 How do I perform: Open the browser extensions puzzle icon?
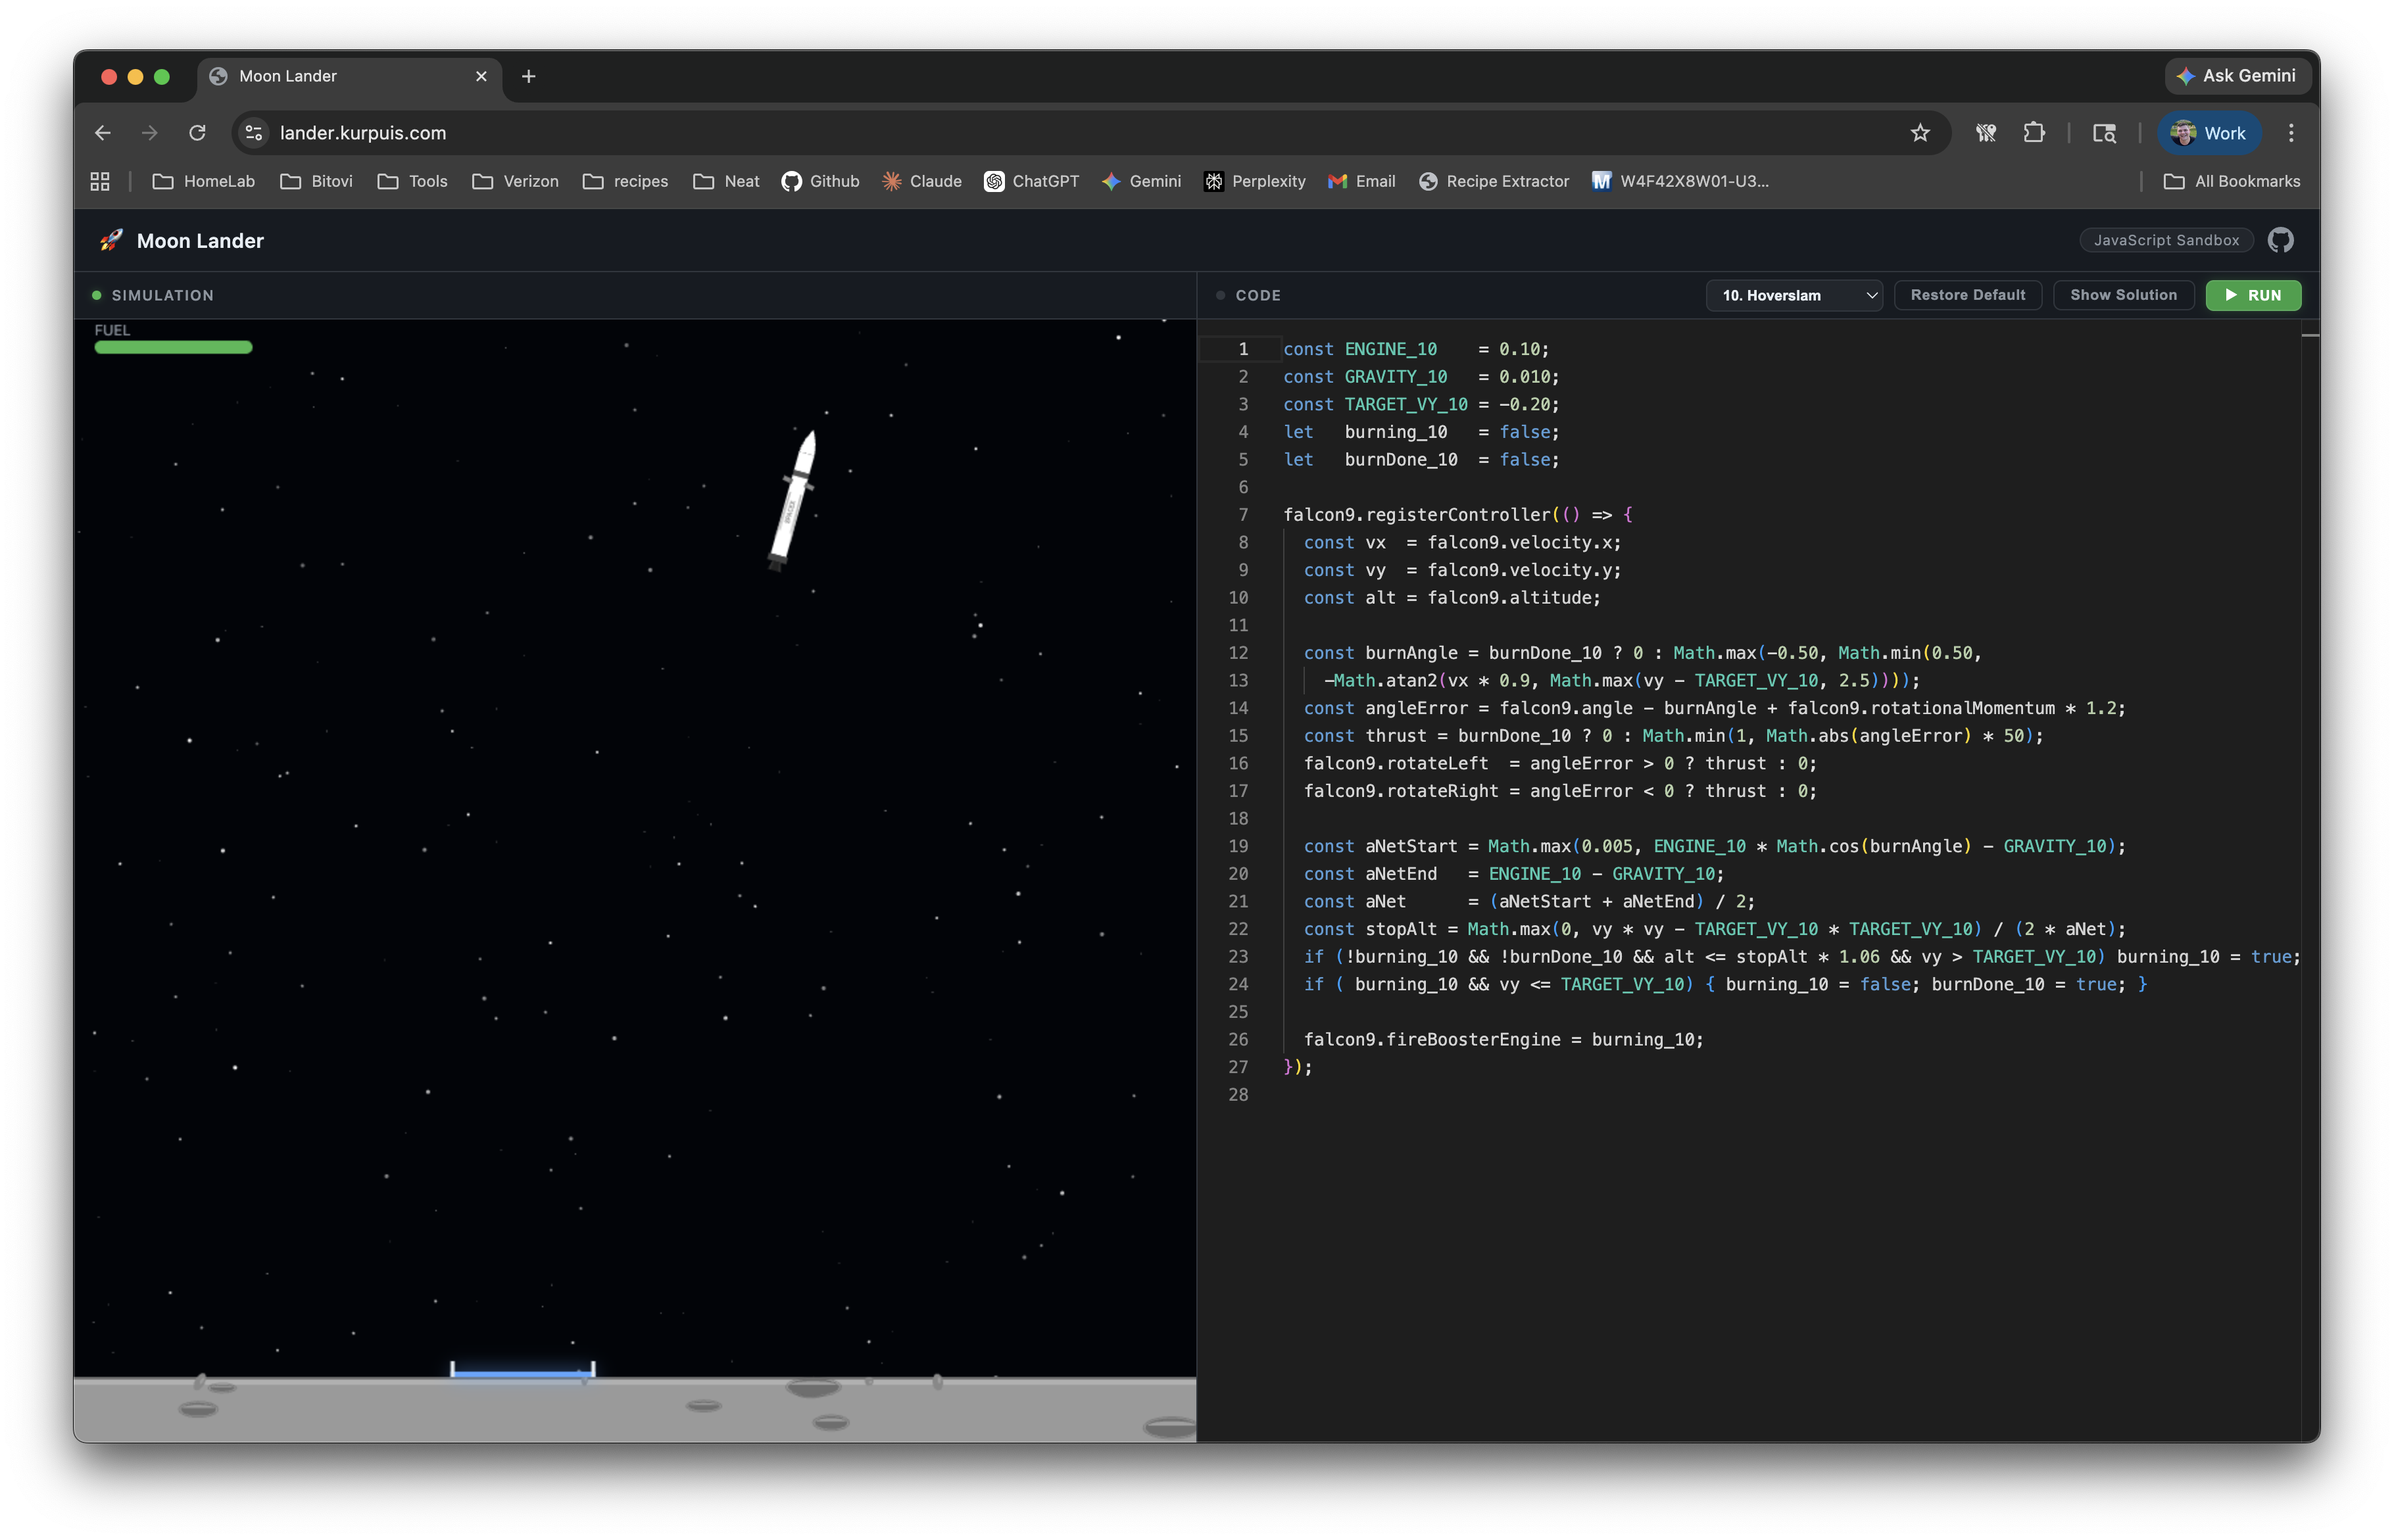point(2033,133)
